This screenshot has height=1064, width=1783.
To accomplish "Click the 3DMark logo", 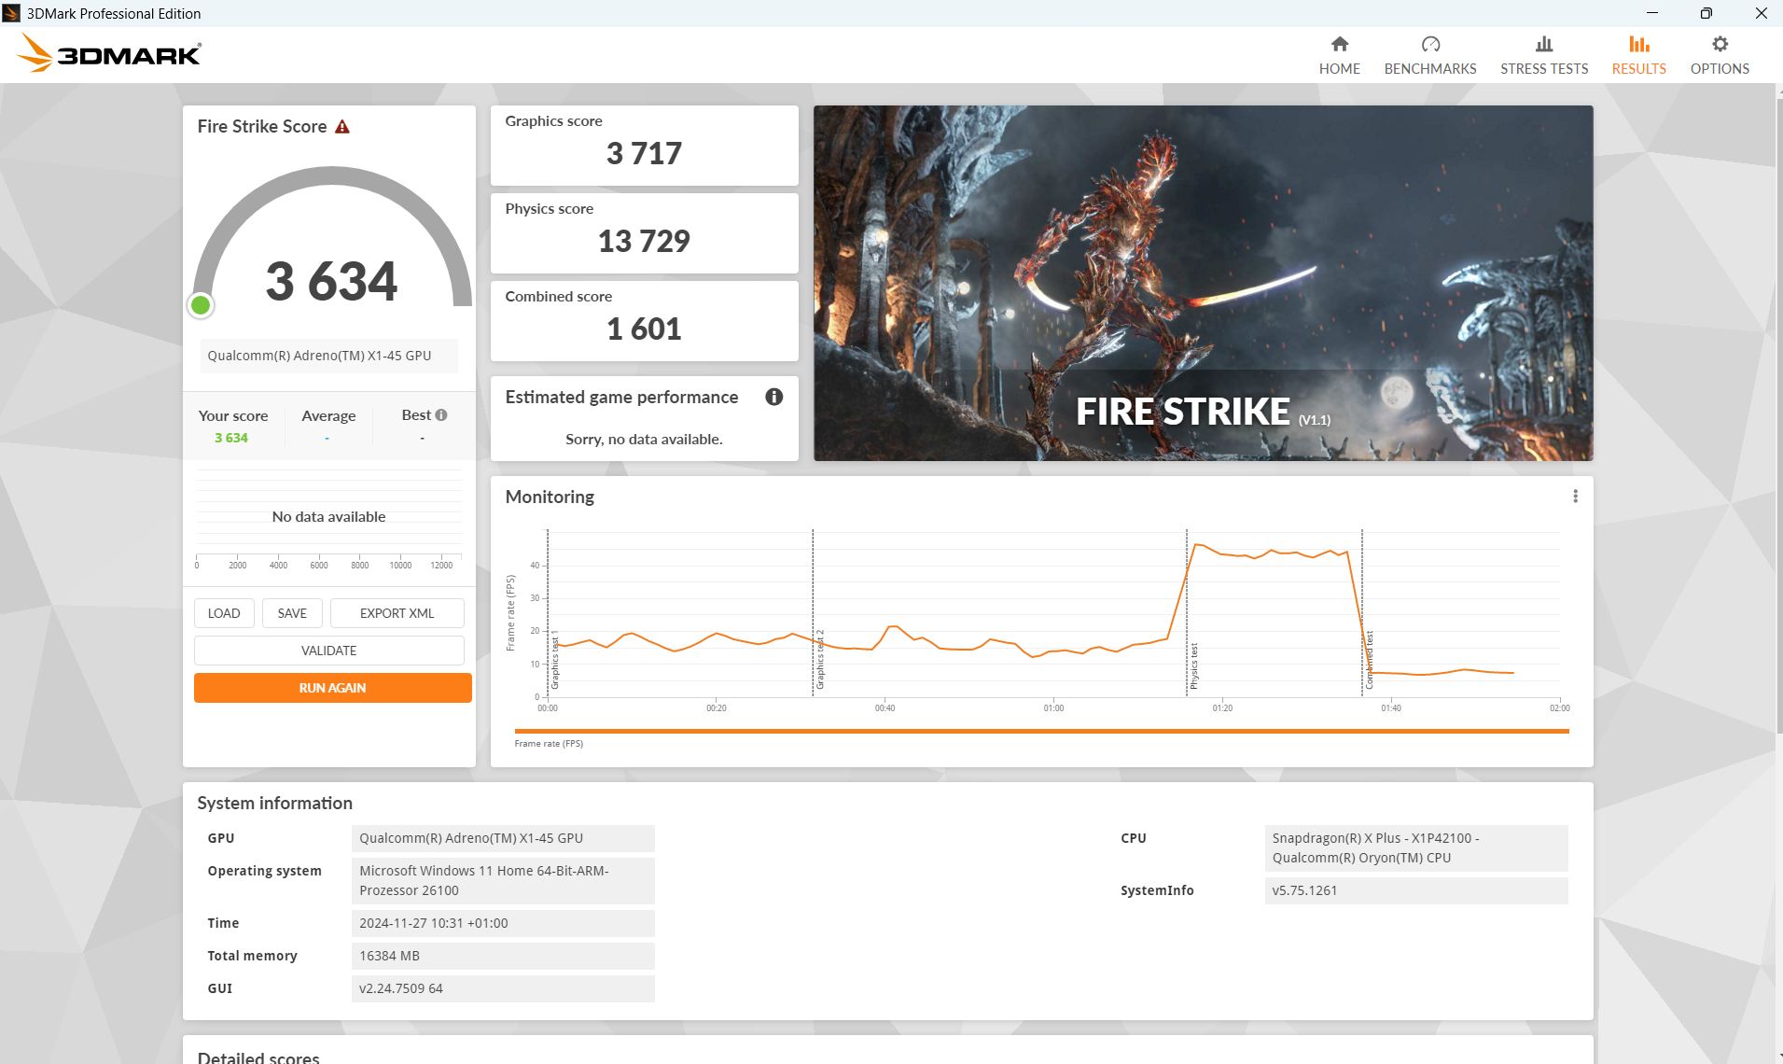I will 109,53.
